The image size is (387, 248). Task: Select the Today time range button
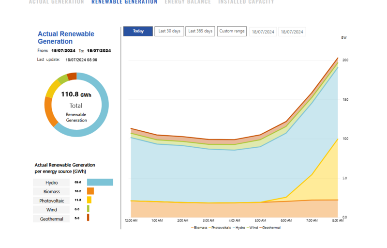138,31
